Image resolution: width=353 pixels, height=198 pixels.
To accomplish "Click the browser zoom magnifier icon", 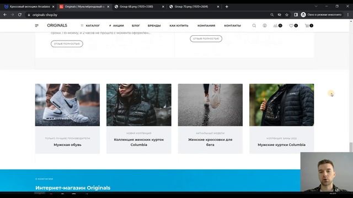I will tap(272, 15).
